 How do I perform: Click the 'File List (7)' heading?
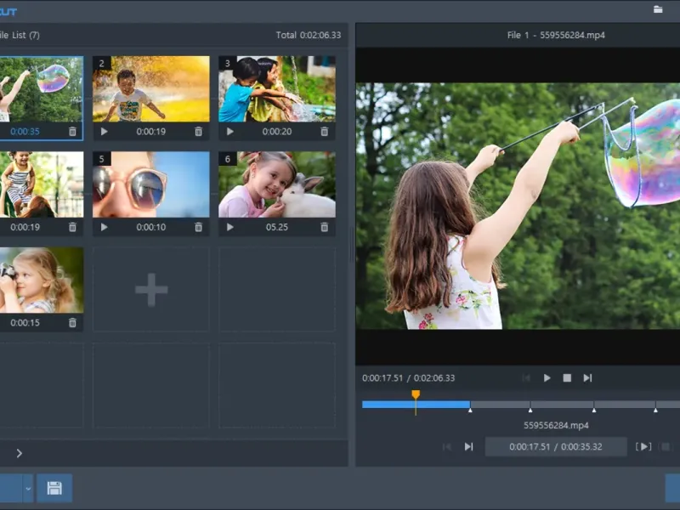(x=20, y=35)
